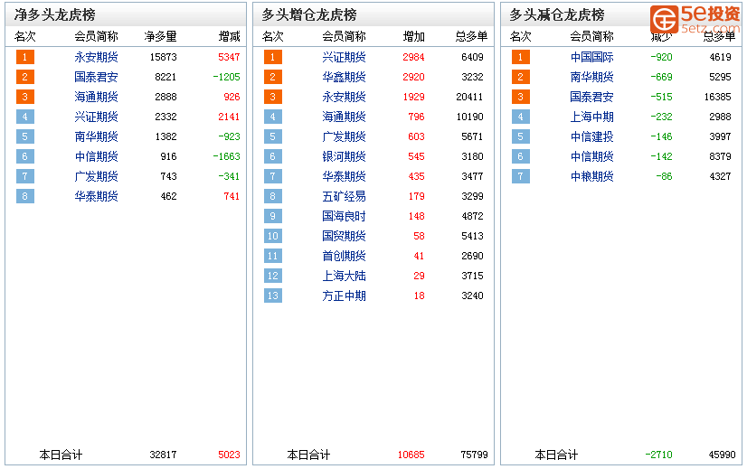
Task: Click the 方正中期 member link
Action: [x=344, y=296]
